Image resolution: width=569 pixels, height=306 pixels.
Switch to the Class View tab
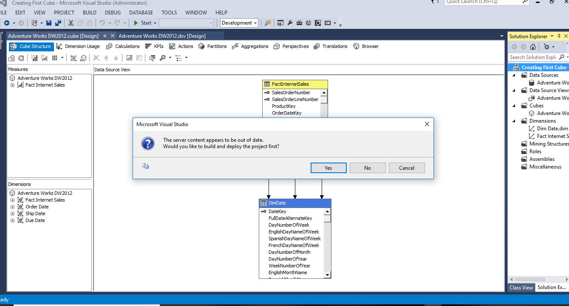point(521,287)
